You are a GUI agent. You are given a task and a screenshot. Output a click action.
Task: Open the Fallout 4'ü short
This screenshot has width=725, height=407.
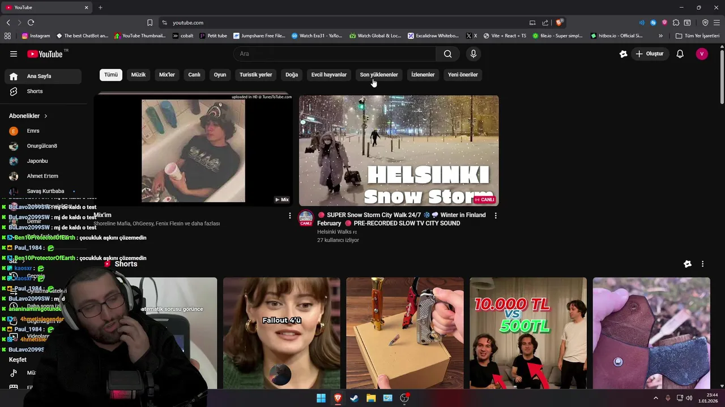pos(282,333)
